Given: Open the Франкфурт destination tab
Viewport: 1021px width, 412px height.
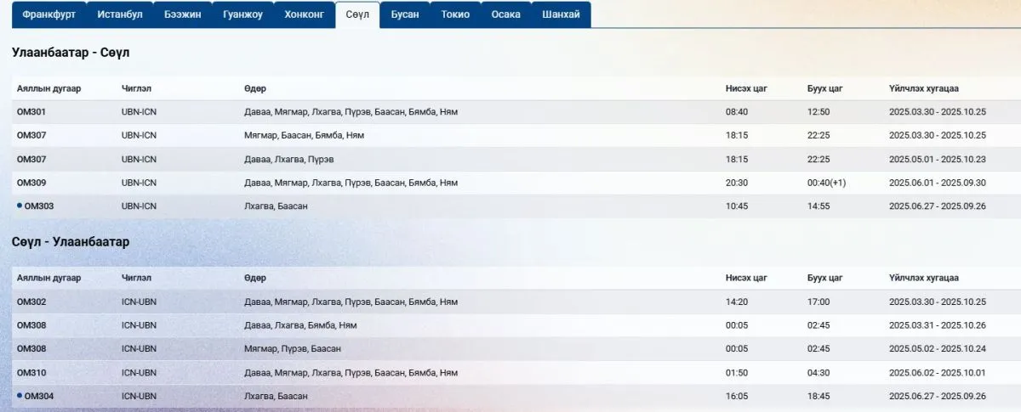Looking at the screenshot, I should [48, 15].
